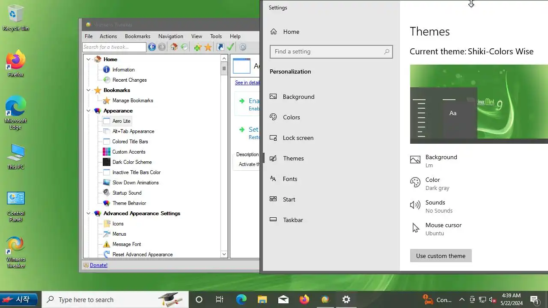Click the Settings gear on the taskbar
This screenshot has width=548, height=308.
point(346,299)
